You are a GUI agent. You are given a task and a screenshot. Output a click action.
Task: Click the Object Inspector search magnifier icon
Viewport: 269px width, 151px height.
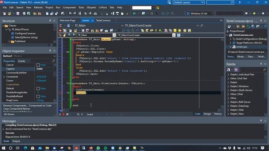point(54,61)
